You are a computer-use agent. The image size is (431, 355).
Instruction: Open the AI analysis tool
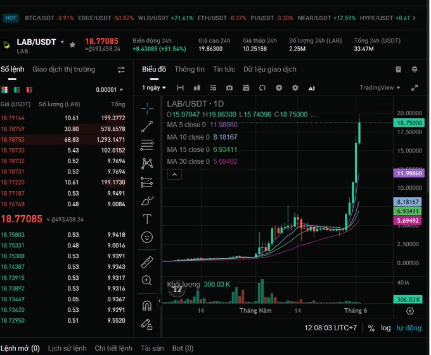click(x=311, y=89)
